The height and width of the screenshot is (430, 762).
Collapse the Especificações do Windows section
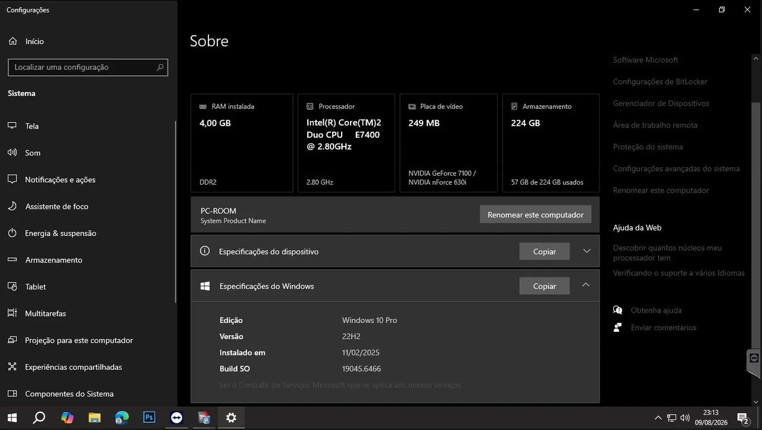pyautogui.click(x=586, y=285)
